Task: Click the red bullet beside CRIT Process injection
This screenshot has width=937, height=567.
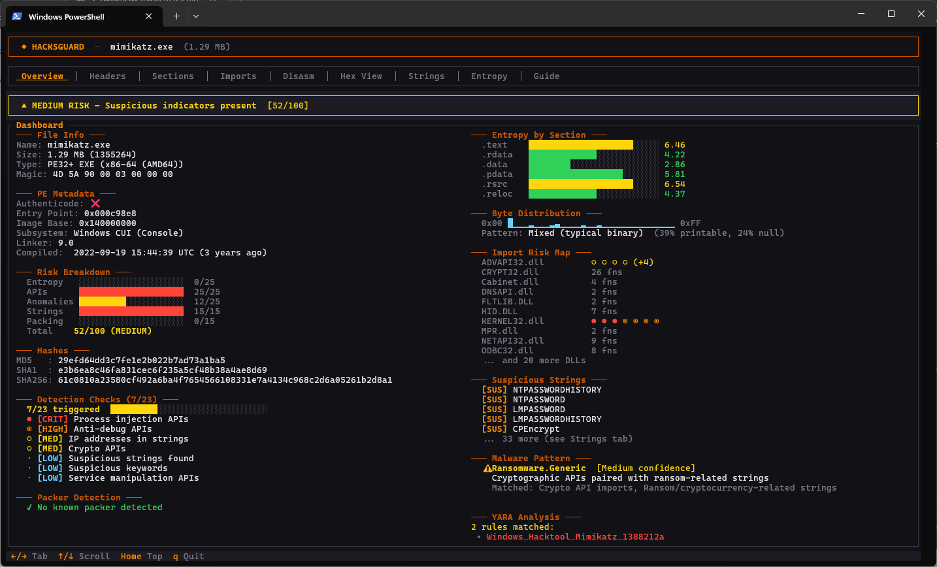Action: coord(29,419)
